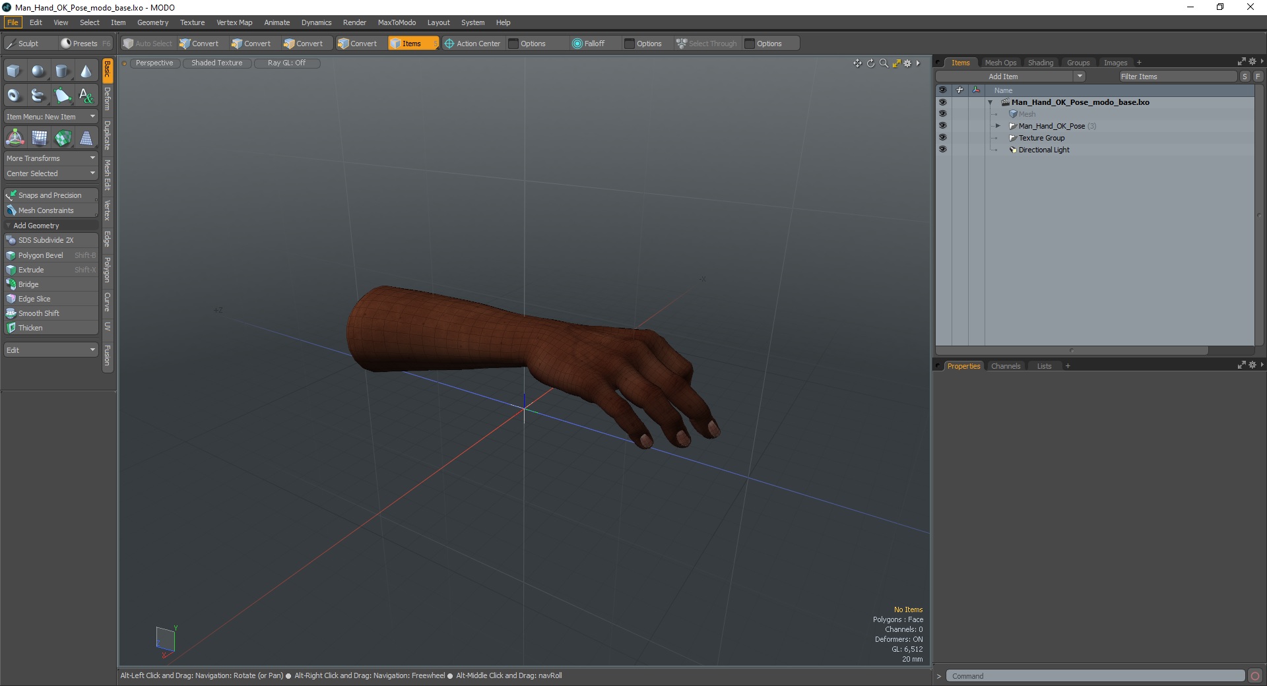Screen dimensions: 1267x686
Task: Click the command record button
Action: [1255, 676]
